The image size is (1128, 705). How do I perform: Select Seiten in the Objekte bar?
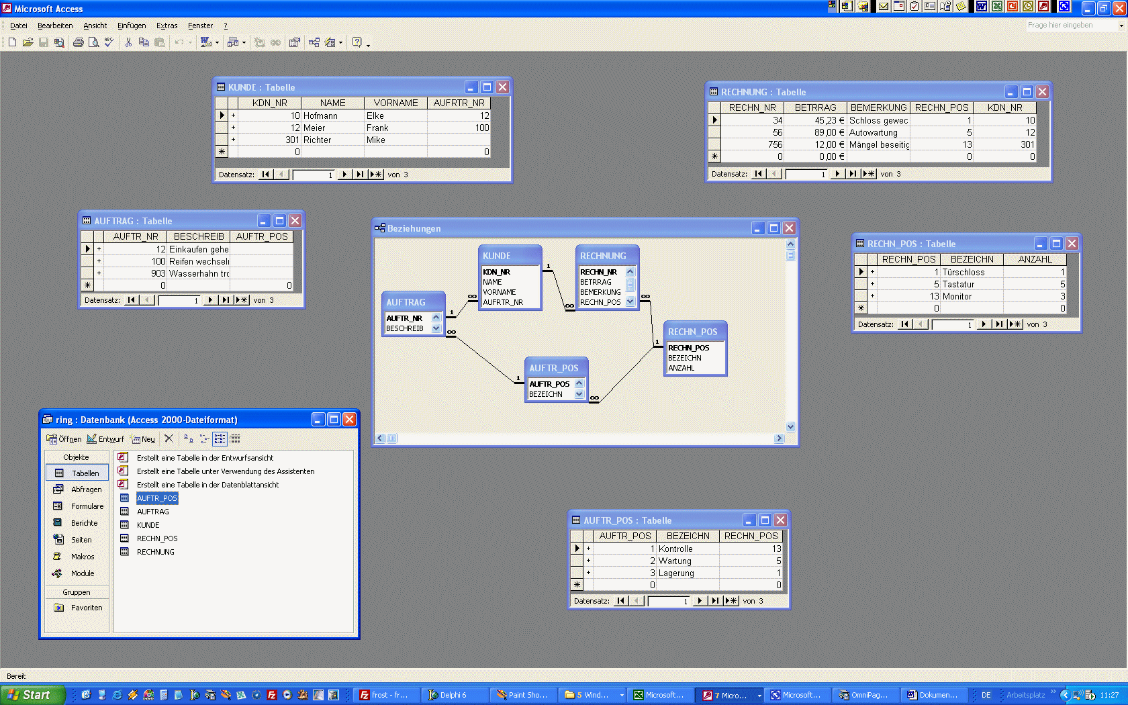pos(77,540)
